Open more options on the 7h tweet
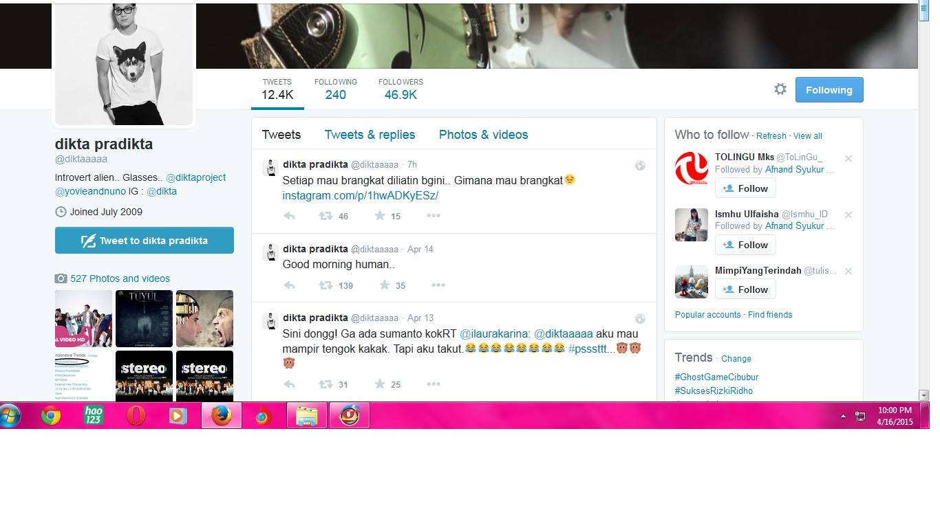 tap(433, 216)
